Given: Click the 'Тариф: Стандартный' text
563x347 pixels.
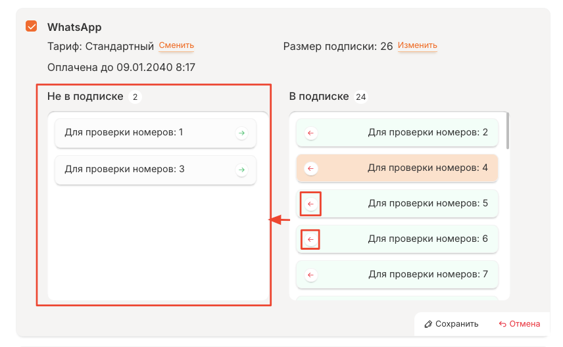Looking at the screenshot, I should pyautogui.click(x=101, y=46).
